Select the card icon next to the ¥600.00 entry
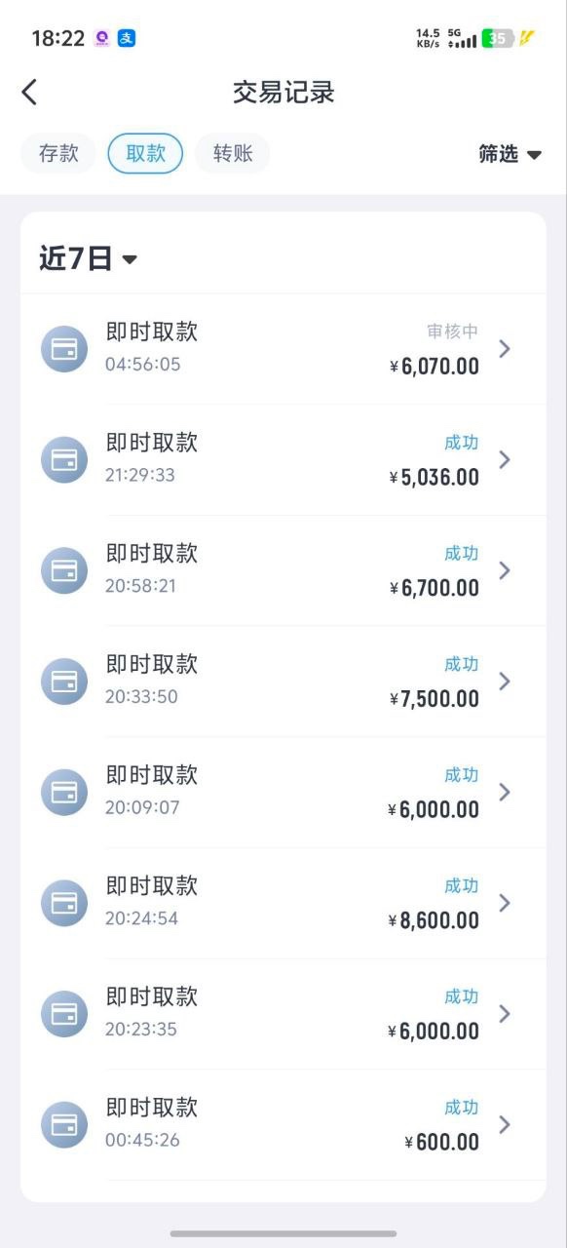The image size is (567, 1248). coord(64,1124)
